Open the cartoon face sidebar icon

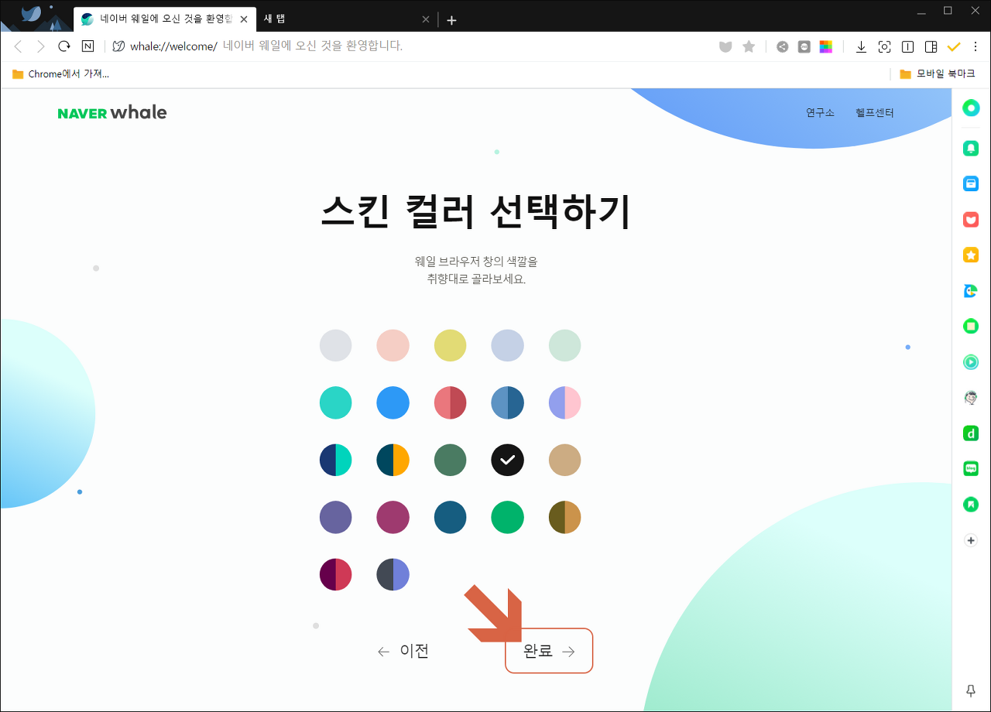coord(971,398)
